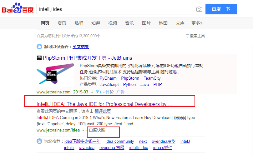Switch to the 知道 tab
Image resolution: width=253 pixels, height=154 pixels.
point(96,23)
